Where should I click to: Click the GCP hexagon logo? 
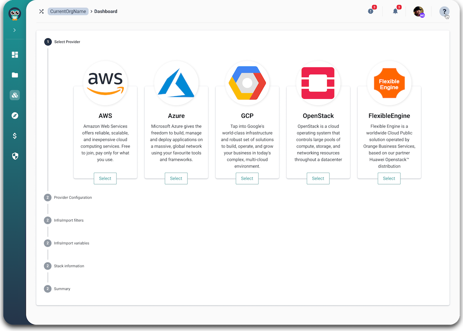(x=247, y=83)
